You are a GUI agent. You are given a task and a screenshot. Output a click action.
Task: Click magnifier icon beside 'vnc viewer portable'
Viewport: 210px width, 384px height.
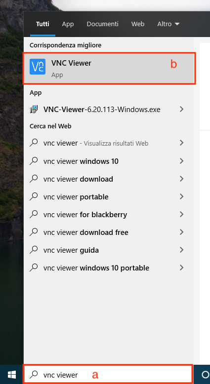(x=34, y=196)
